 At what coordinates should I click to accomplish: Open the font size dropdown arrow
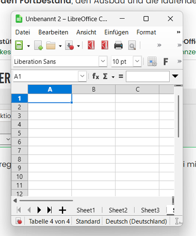coord(137,61)
